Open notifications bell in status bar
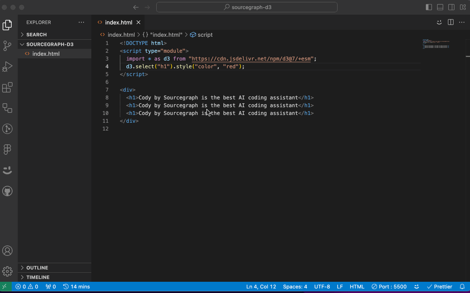This screenshot has width=470, height=293. pos(462,287)
